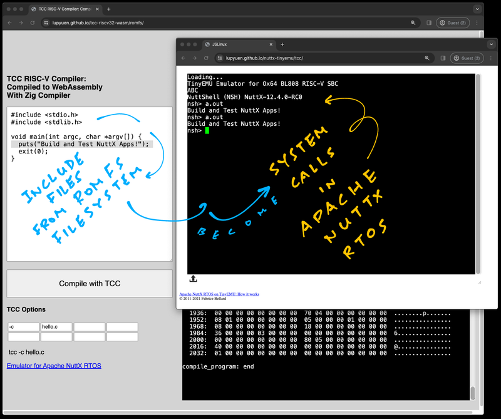Expand the tab search chevron in JSLinux window
The height and width of the screenshot is (419, 501).
[490, 44]
